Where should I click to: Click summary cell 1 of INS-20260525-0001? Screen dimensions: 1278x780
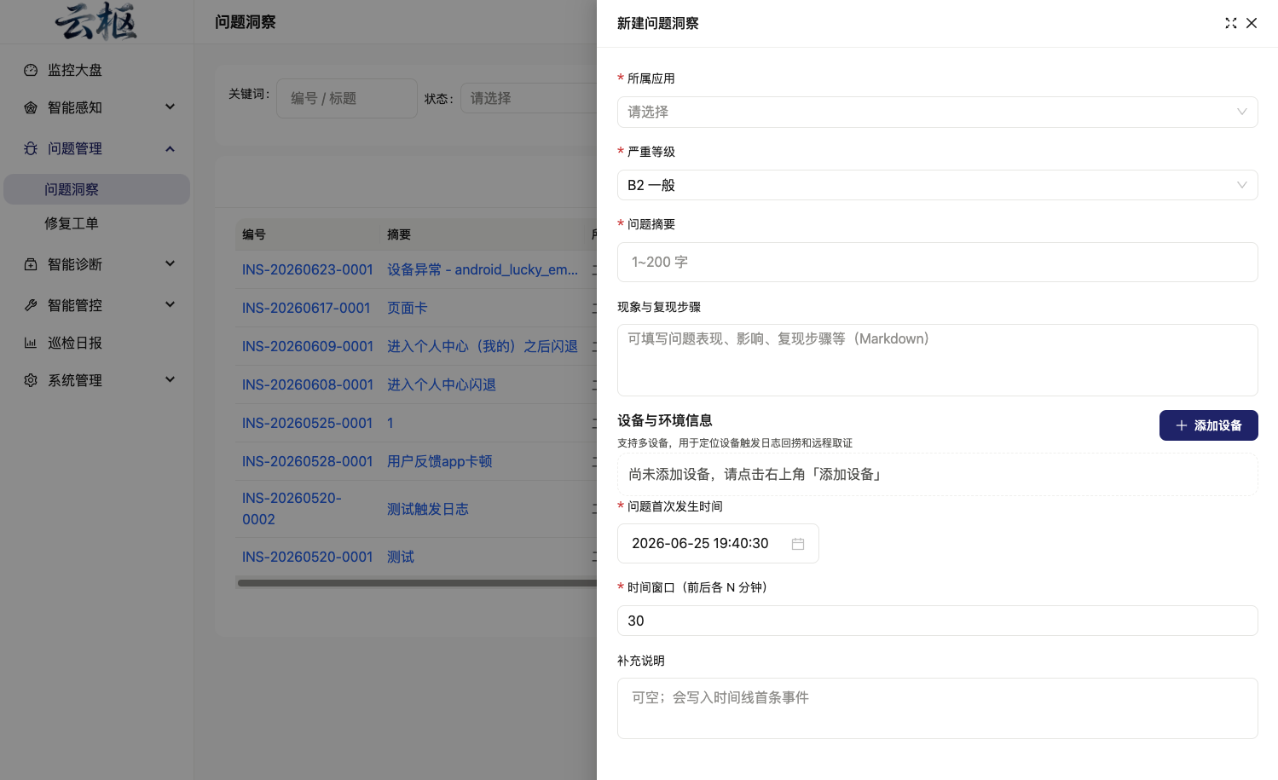click(x=390, y=423)
